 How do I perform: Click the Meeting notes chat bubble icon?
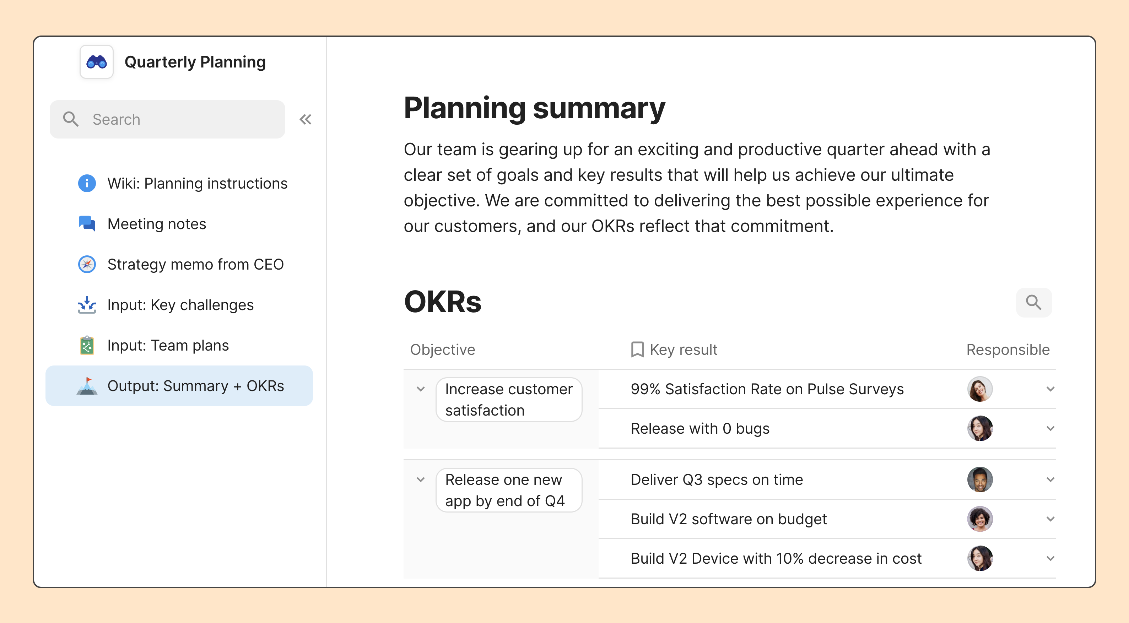point(87,223)
